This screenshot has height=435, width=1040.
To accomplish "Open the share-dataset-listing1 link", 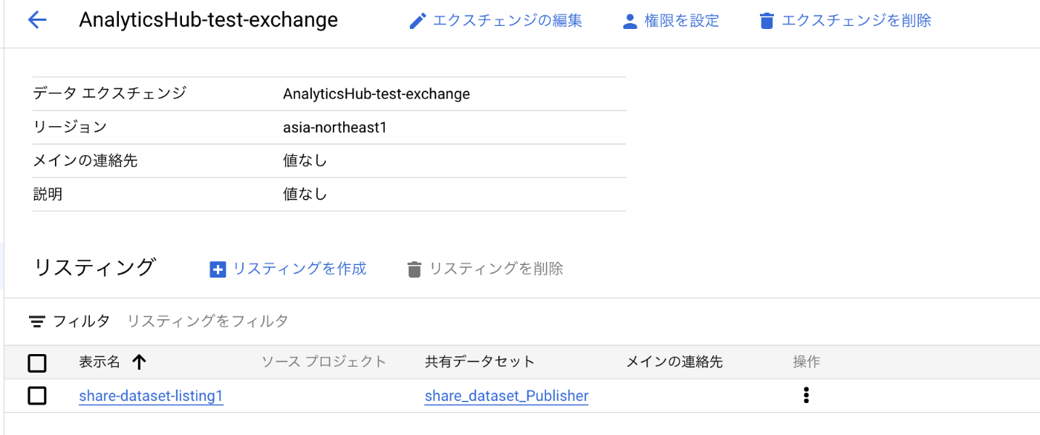I will 151,396.
